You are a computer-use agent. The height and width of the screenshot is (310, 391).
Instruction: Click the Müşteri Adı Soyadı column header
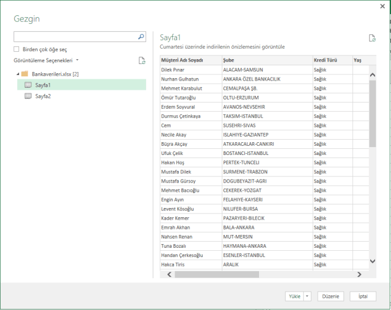[191, 60]
